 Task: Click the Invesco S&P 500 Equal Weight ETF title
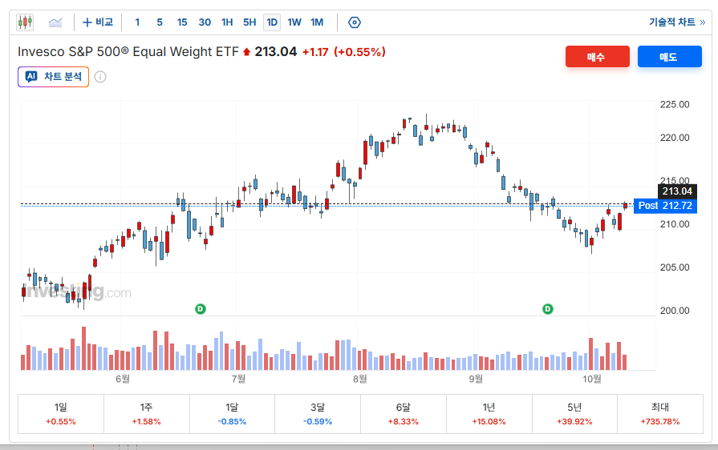[x=128, y=51]
